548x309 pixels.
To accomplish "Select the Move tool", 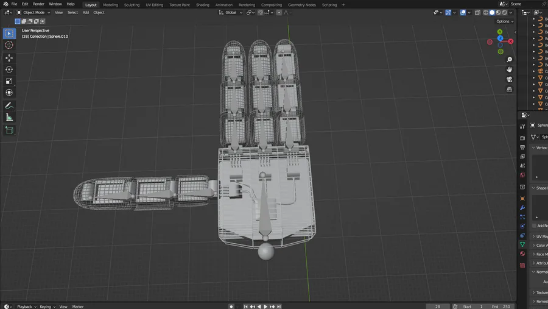I will coord(9,58).
